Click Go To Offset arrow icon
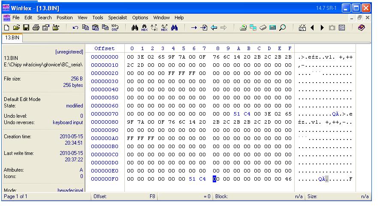383x211 pixels. point(194,28)
